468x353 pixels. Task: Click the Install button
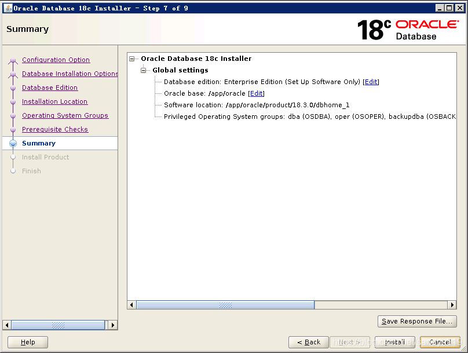click(395, 342)
